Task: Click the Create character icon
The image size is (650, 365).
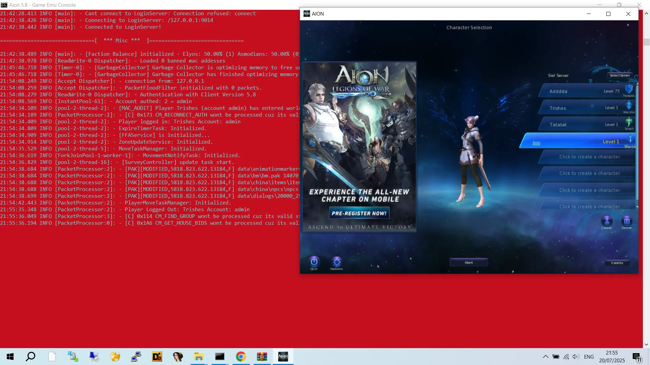Action: point(607,221)
